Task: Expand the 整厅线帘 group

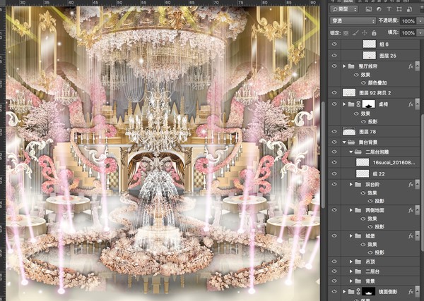Action: (x=344, y=66)
